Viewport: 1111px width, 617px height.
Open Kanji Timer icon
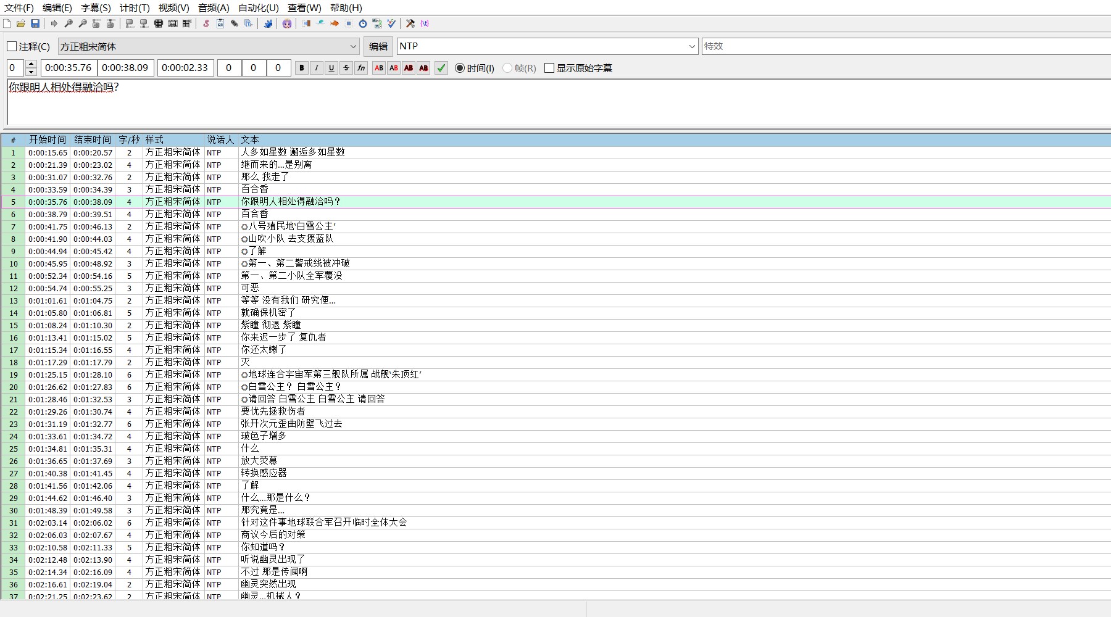[377, 23]
